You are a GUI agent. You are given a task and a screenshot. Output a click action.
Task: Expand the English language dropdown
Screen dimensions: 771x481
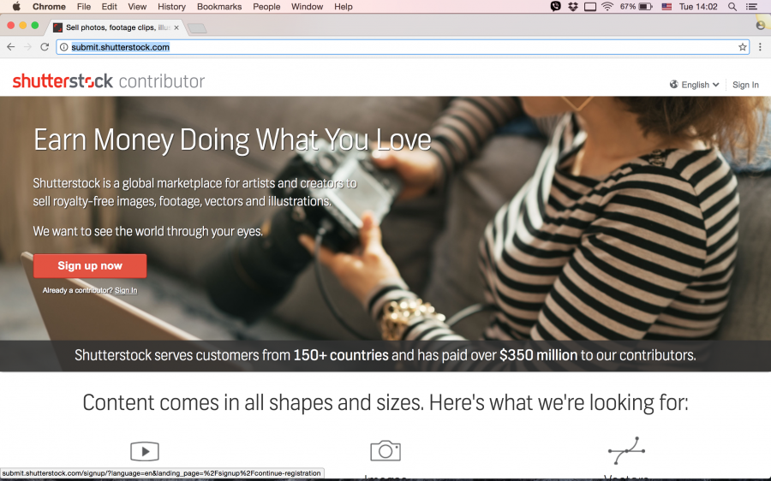694,85
